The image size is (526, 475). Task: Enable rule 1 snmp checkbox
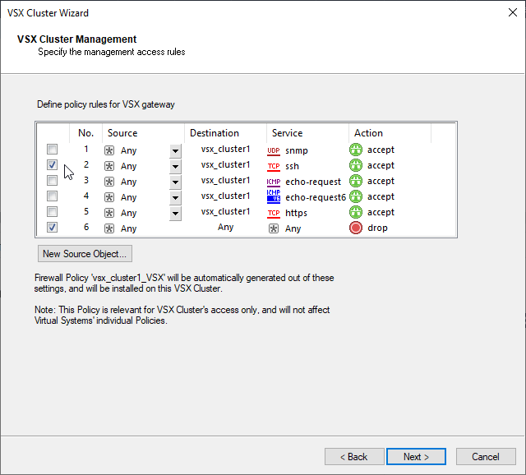click(x=52, y=149)
